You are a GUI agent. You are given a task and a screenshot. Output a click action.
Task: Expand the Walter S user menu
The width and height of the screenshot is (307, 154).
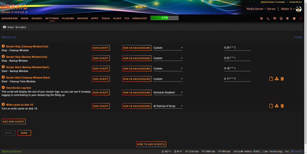point(288,9)
